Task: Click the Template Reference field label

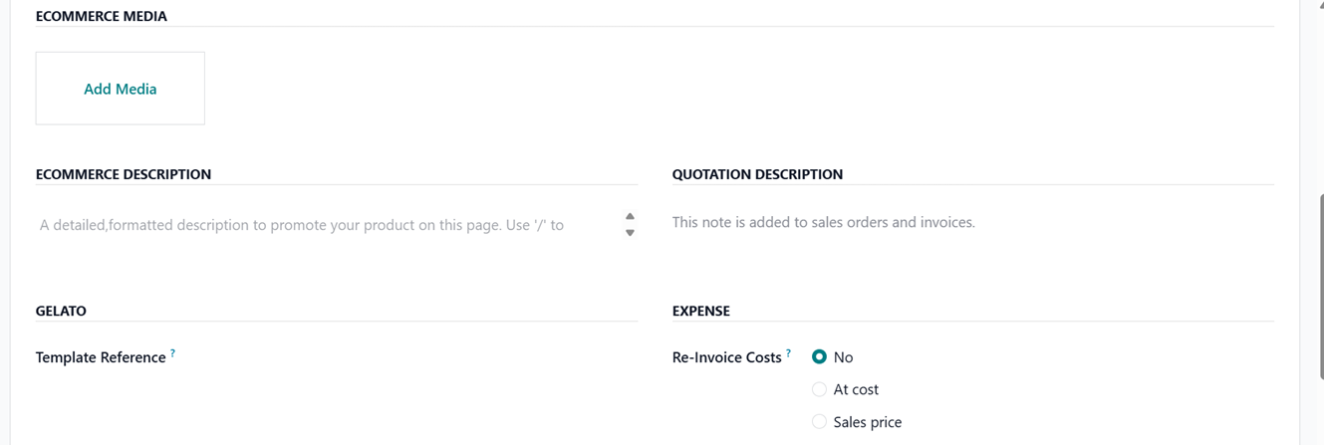Action: pos(101,357)
